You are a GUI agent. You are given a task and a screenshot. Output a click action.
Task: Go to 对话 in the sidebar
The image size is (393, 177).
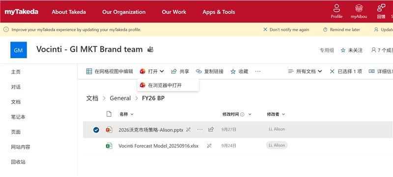(16, 87)
